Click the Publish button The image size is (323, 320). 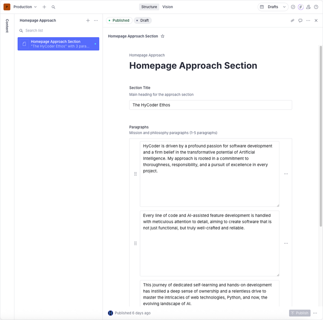point(300,312)
